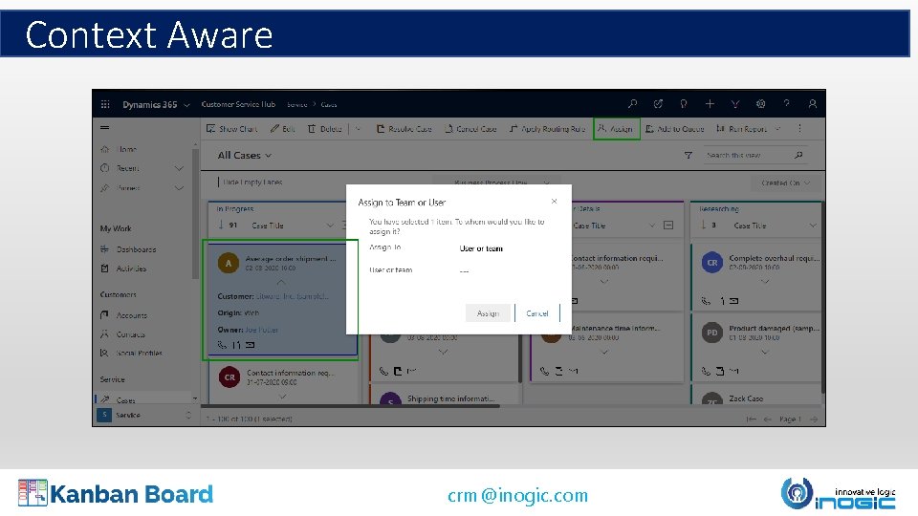The image size is (918, 516).
Task: Open the All Cases view selector
Action: (x=245, y=155)
